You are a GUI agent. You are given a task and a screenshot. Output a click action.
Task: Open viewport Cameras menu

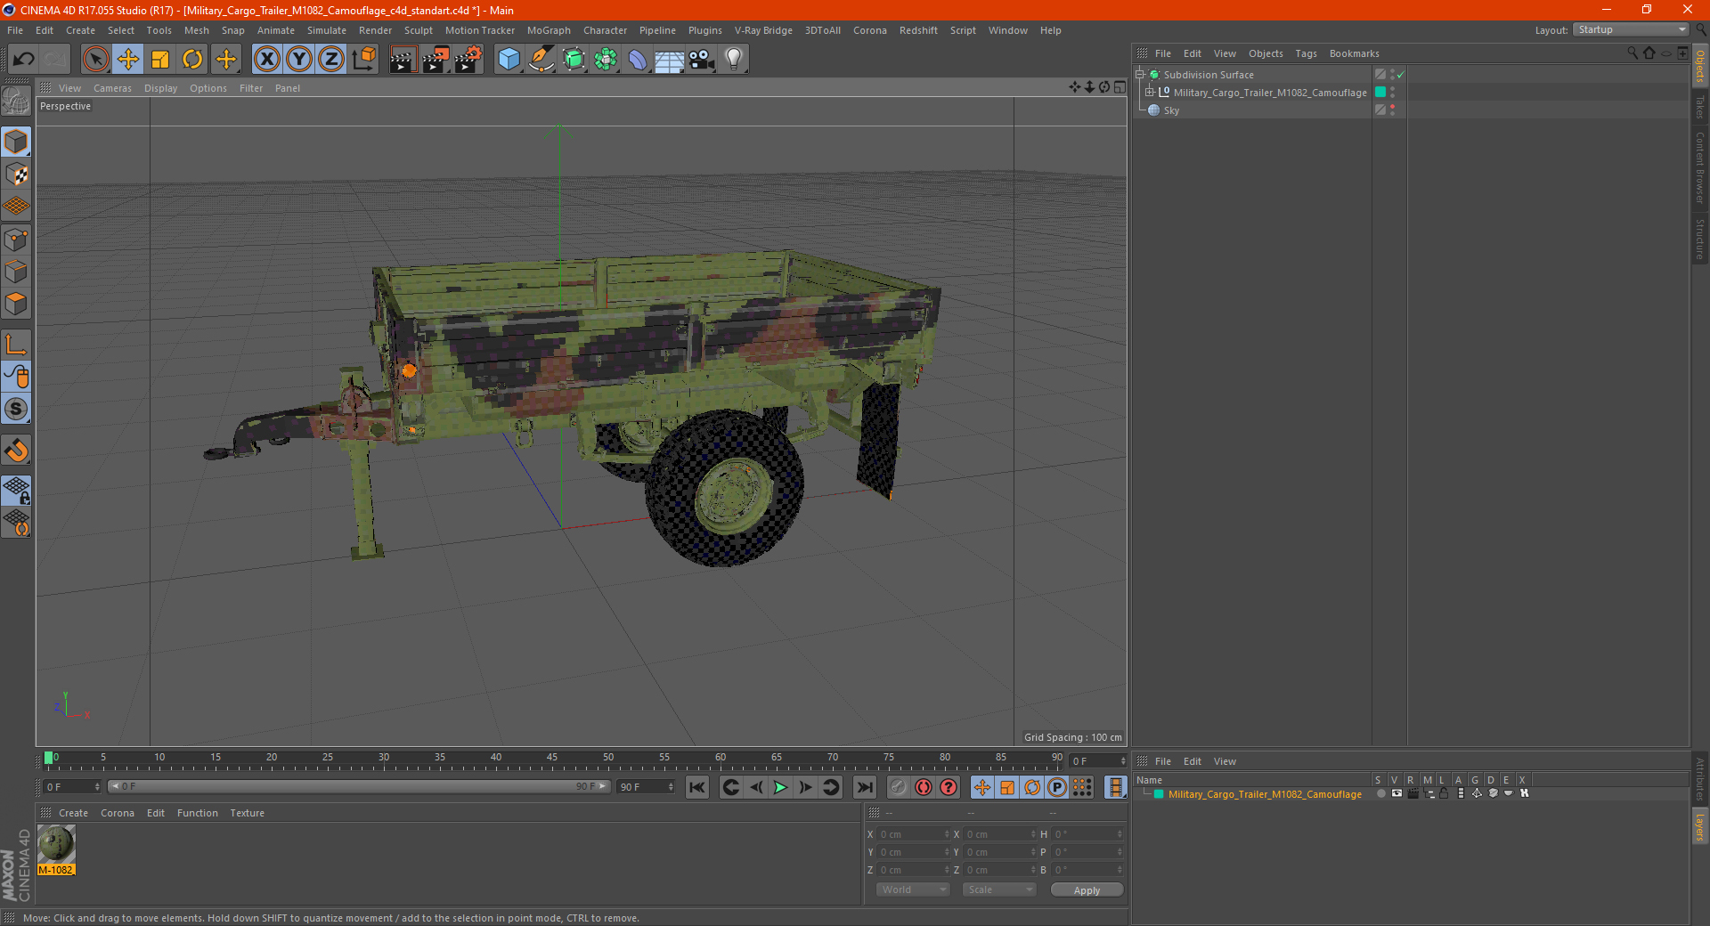click(112, 88)
